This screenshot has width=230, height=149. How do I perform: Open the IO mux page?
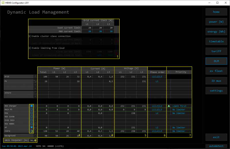(216, 81)
